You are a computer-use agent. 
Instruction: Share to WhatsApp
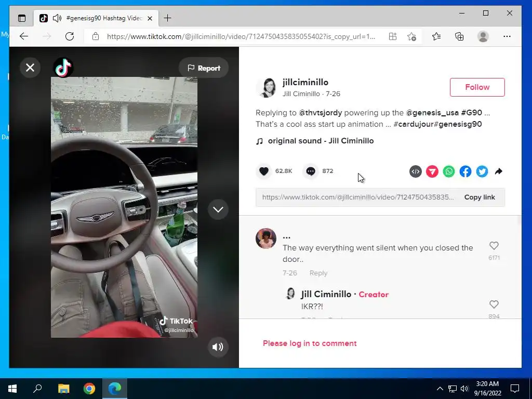pyautogui.click(x=448, y=171)
